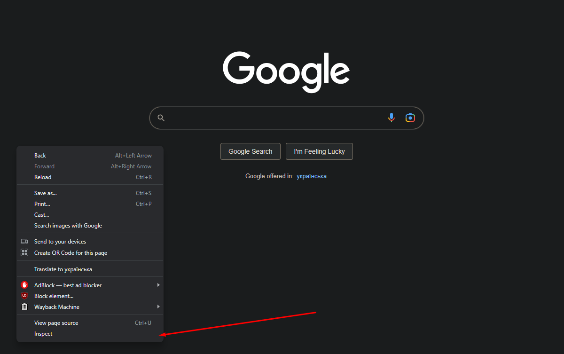Expand the Wayback Machine submenu arrow
Image resolution: width=564 pixels, height=354 pixels.
point(158,307)
